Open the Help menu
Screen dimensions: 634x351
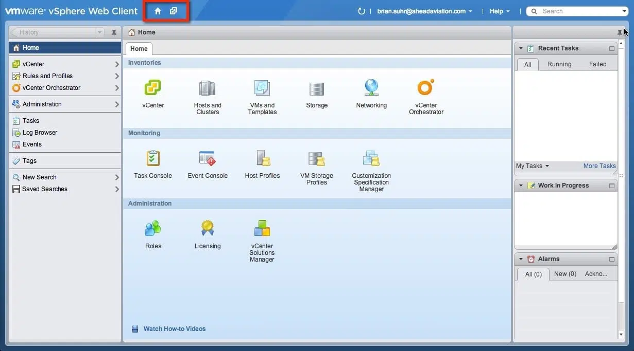pyautogui.click(x=500, y=11)
